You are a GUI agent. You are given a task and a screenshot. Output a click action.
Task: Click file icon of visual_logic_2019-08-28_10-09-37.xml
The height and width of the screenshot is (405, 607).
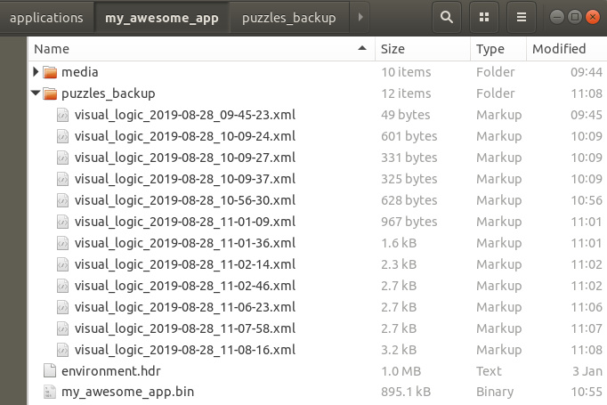62,179
